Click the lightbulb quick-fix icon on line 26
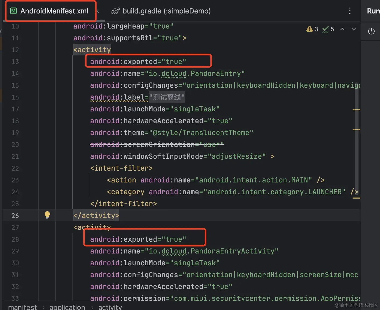Viewport: 380px width, 310px height. pyautogui.click(x=47, y=215)
